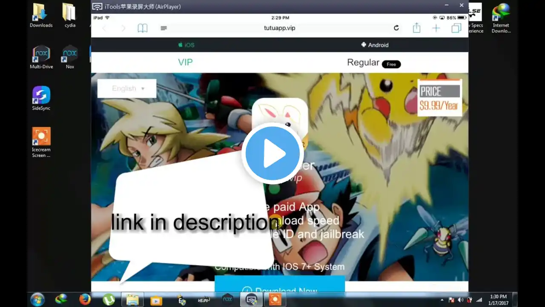Screen dimensions: 545x307
Task: Open the taskbar clock showing 1:30 PM
Action: tap(498, 300)
